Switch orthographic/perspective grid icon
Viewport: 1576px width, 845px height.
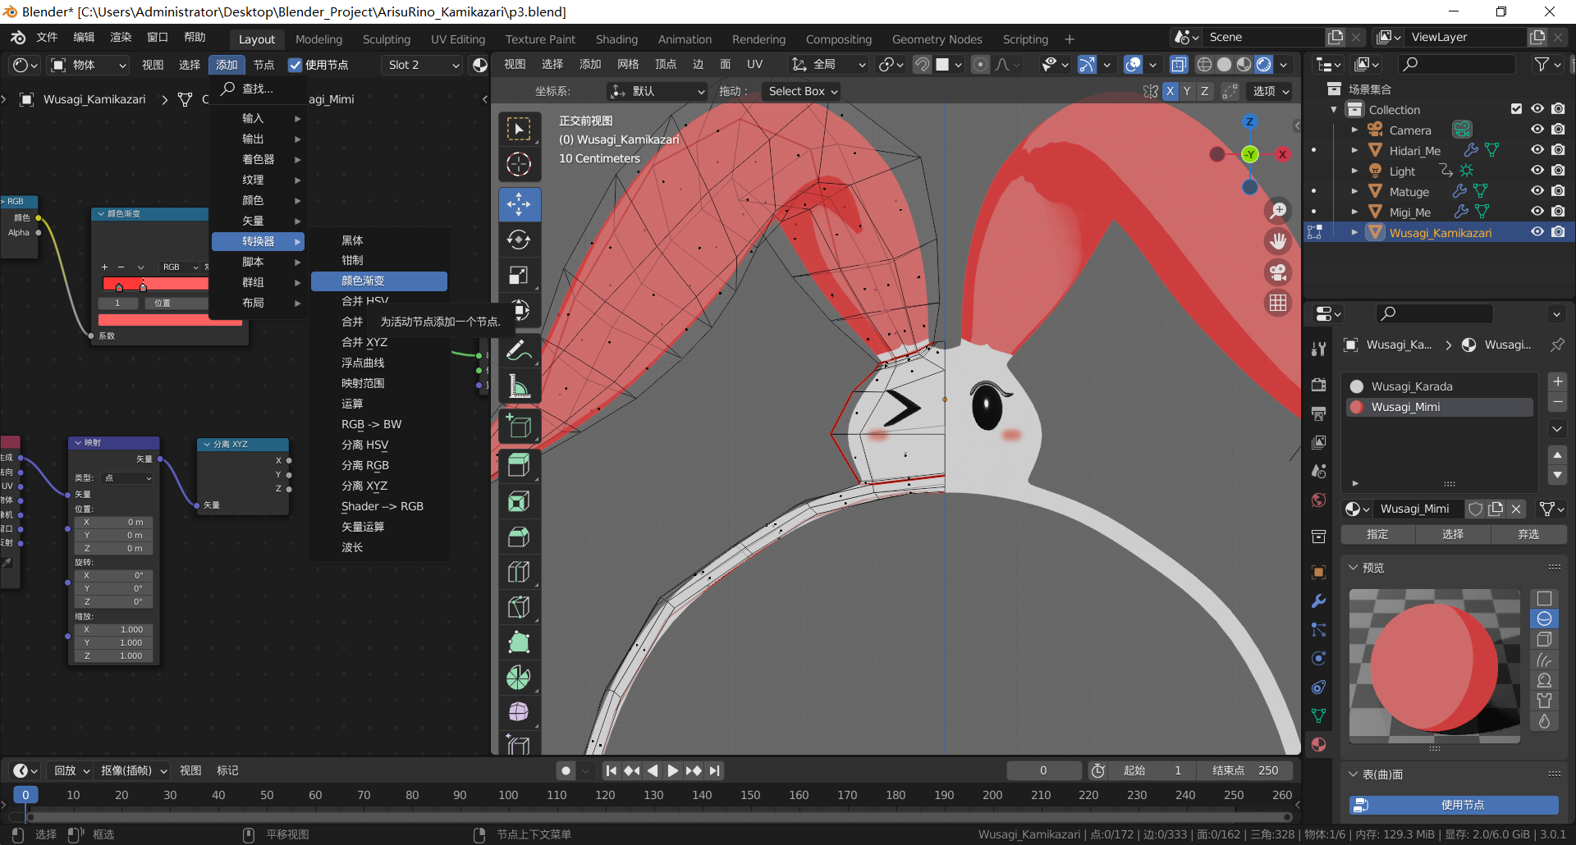[x=1278, y=303]
